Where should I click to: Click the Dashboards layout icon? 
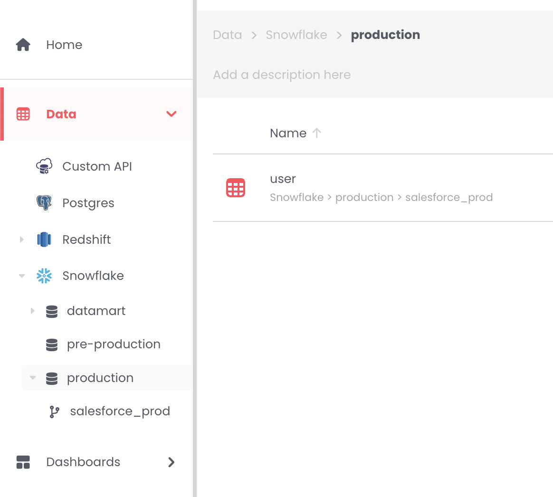tap(23, 462)
